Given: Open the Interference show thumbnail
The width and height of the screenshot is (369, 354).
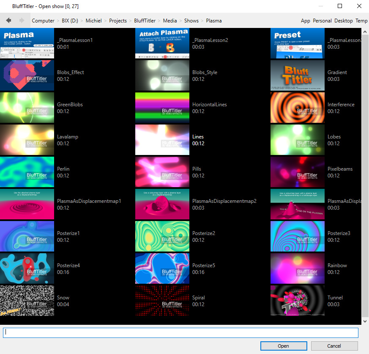Looking at the screenshot, I should click(298, 108).
